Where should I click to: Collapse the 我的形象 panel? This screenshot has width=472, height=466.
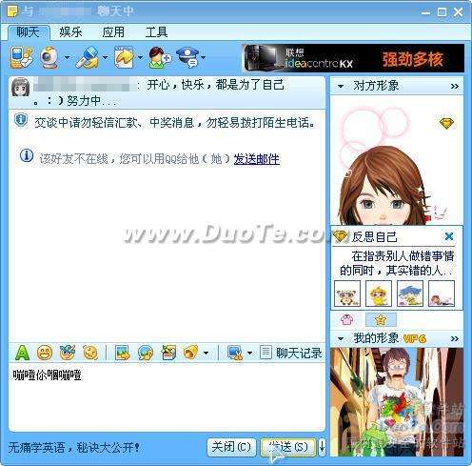point(341,338)
